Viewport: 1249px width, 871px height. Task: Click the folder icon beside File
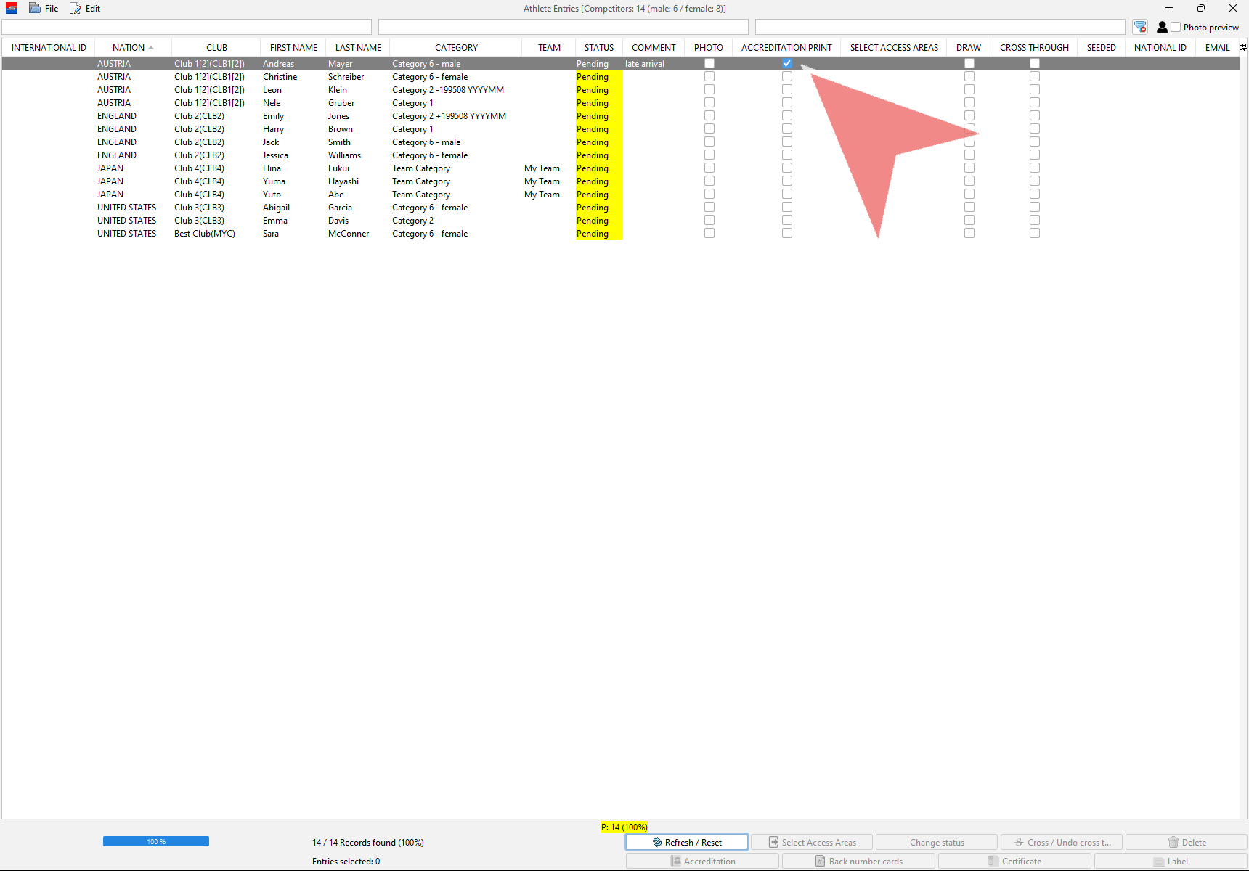(35, 9)
